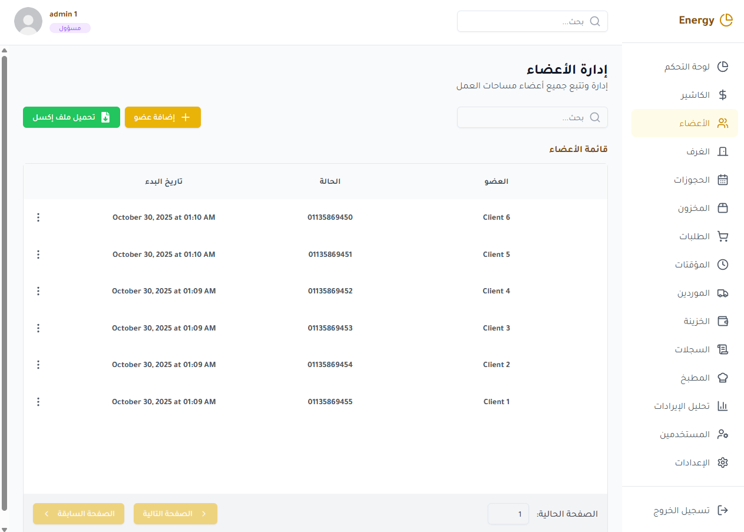This screenshot has height=532, width=744.
Task: Click the green Download Excel file button
Action: (71, 117)
